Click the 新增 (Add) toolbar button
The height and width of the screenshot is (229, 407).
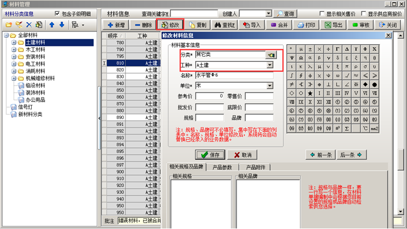pyautogui.click(x=116, y=25)
